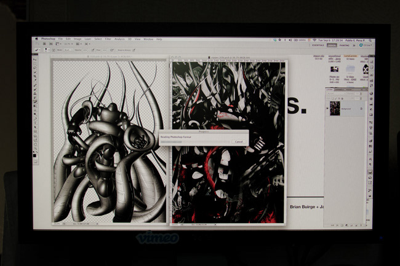Open the eraser Mode dropdown showing Brush
Viewport: 400px width, 266px height.
point(69,50)
